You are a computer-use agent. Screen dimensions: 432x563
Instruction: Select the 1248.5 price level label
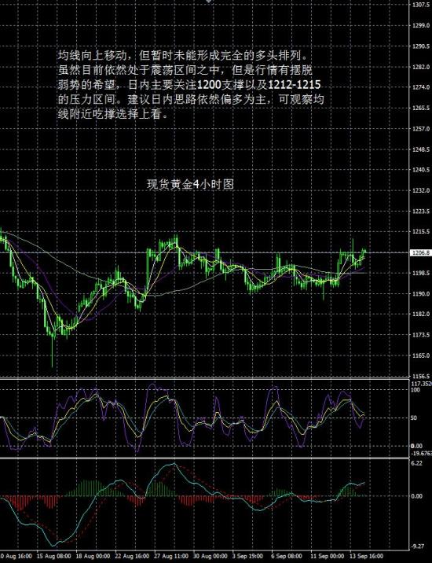[421, 149]
